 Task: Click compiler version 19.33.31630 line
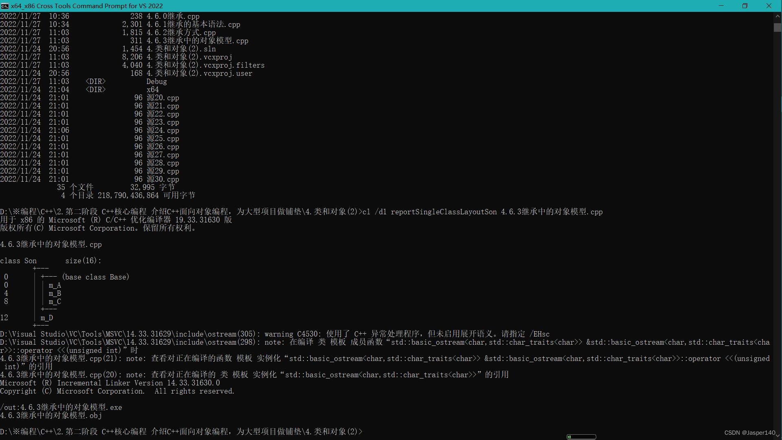(116, 220)
